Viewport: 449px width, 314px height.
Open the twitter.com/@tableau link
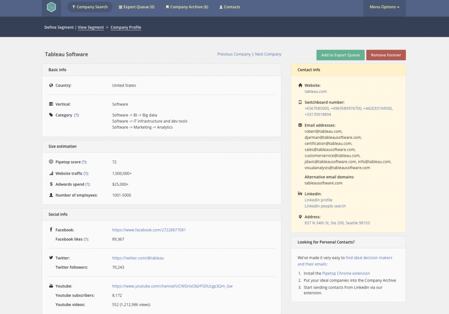pos(138,258)
